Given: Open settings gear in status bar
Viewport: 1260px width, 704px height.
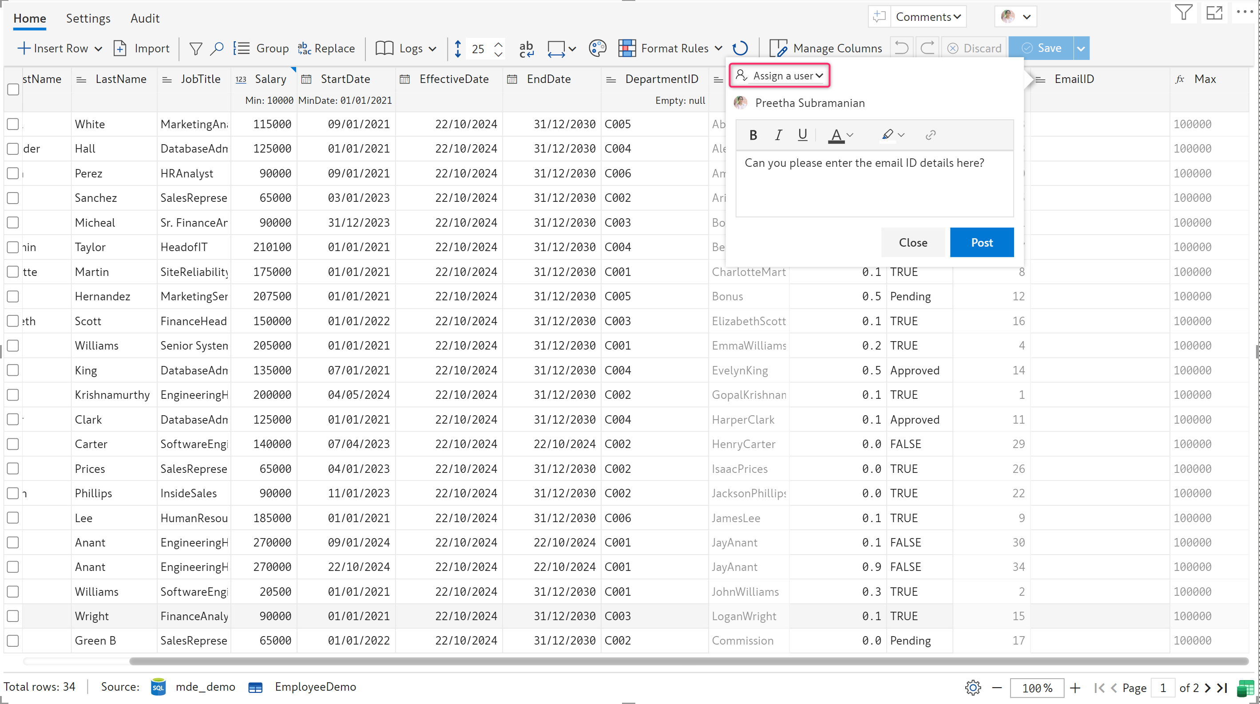Looking at the screenshot, I should coord(973,688).
